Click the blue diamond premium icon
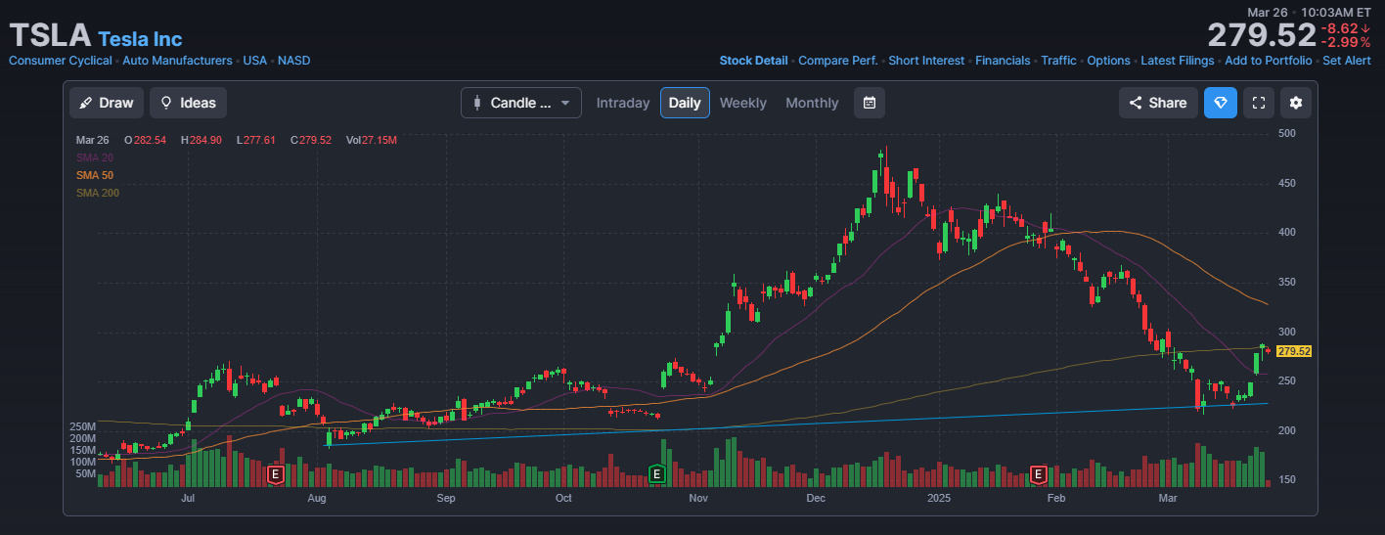1385x535 pixels. (1221, 103)
